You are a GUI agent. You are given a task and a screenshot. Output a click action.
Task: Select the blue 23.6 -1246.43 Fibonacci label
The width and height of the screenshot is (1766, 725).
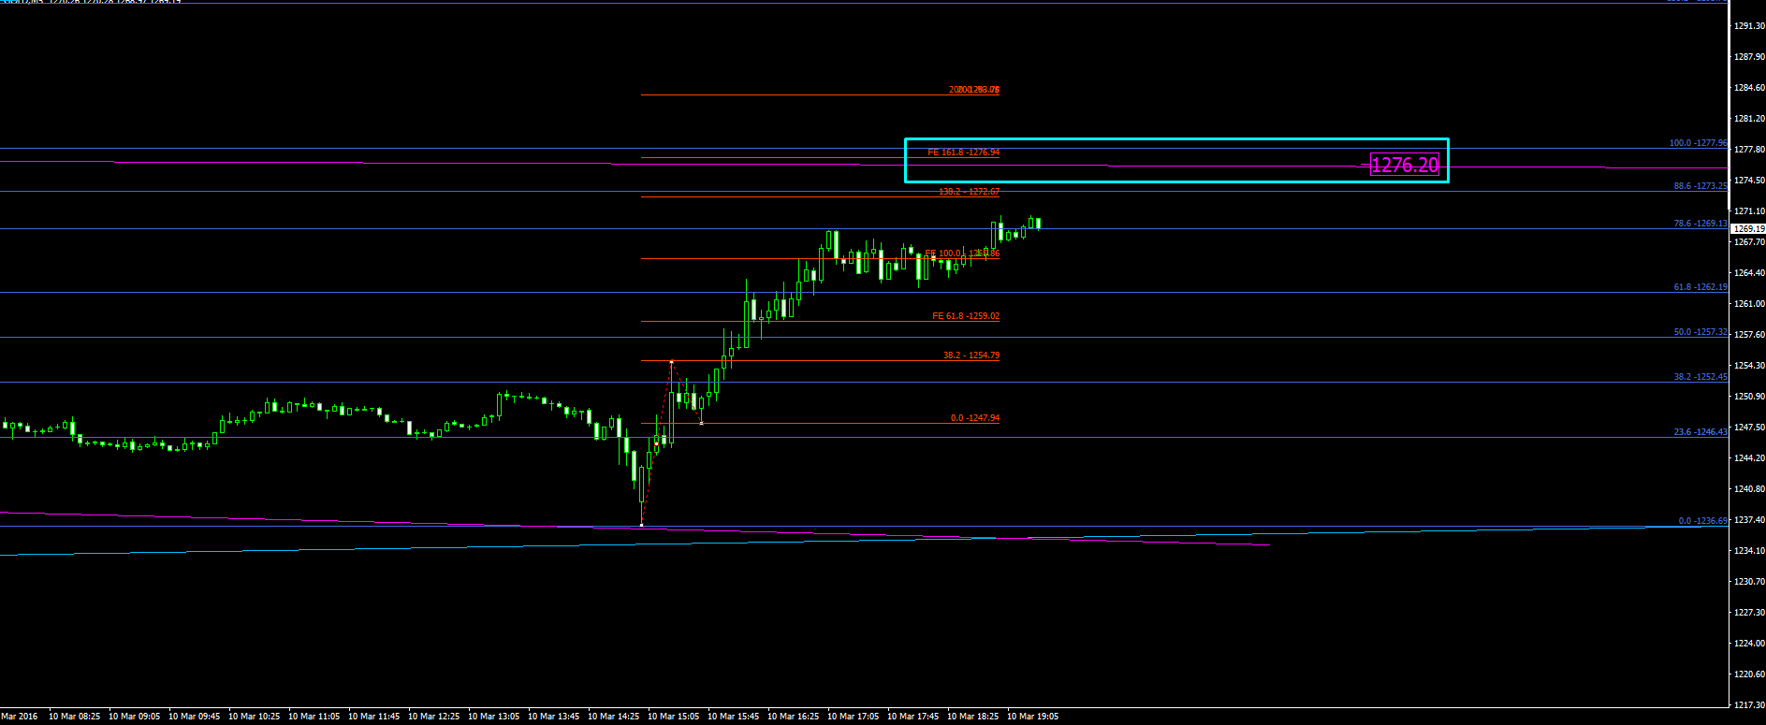(x=1700, y=432)
